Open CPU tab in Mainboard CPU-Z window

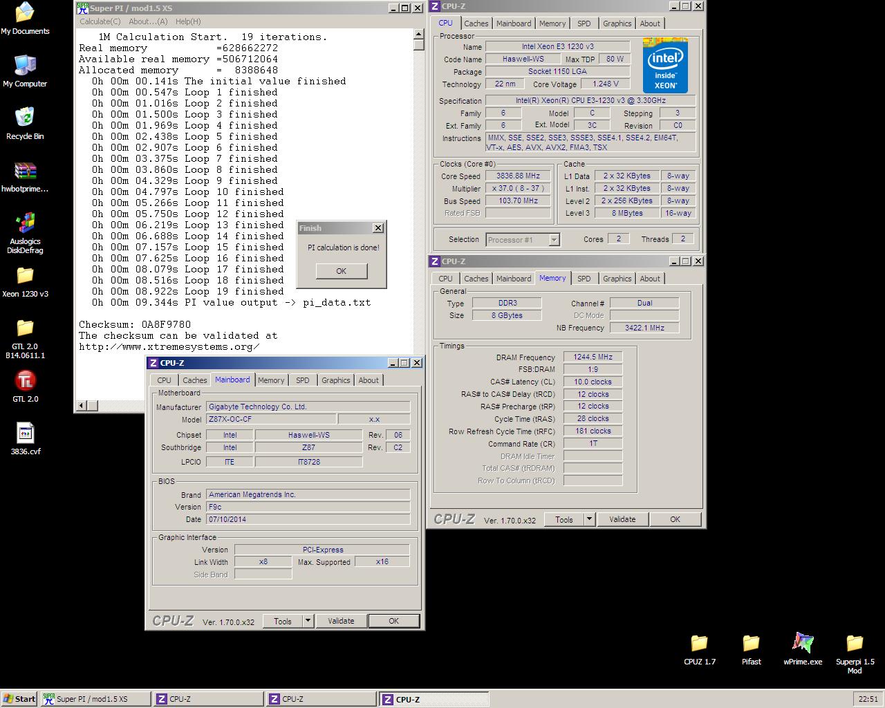[164, 380]
